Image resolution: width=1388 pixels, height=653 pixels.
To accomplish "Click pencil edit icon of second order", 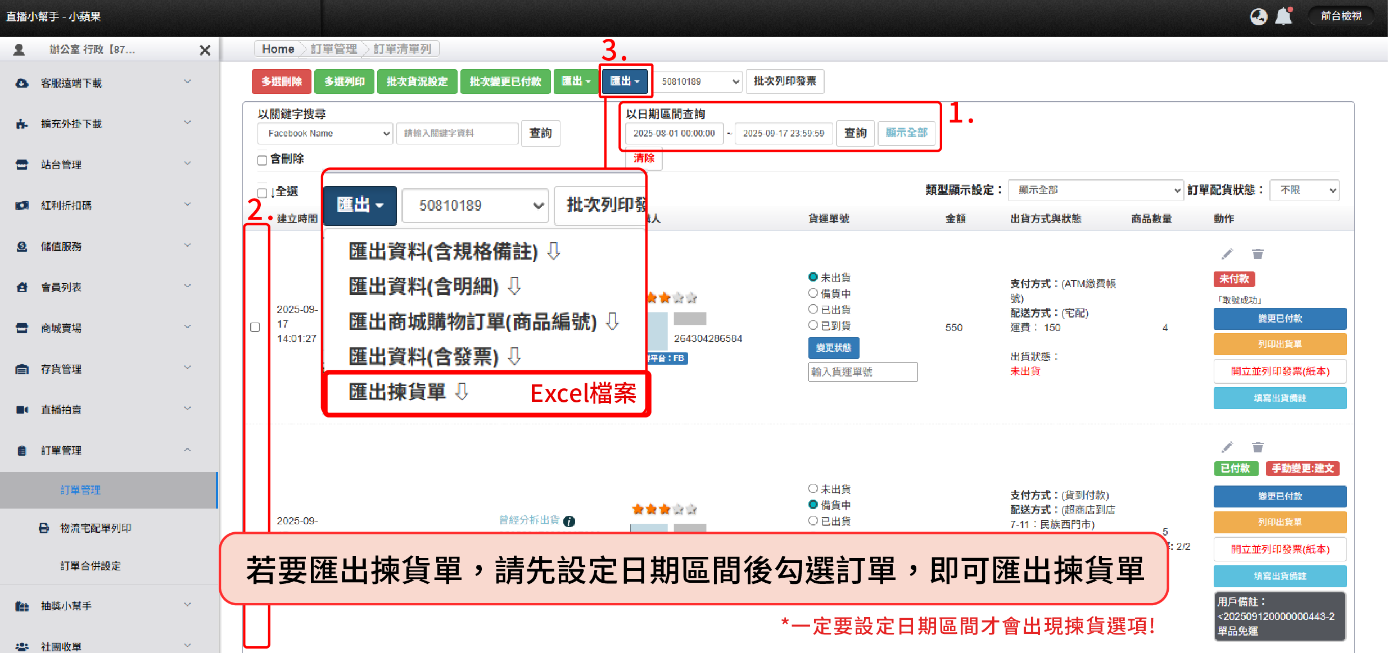I will 1227,447.
